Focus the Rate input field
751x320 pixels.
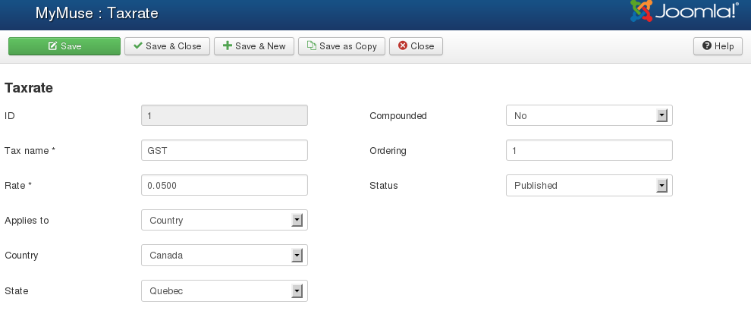click(224, 186)
